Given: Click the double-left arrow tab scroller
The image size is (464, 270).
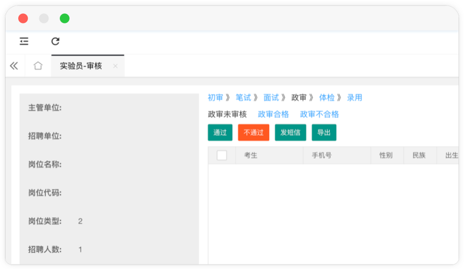Looking at the screenshot, I should pyautogui.click(x=14, y=66).
